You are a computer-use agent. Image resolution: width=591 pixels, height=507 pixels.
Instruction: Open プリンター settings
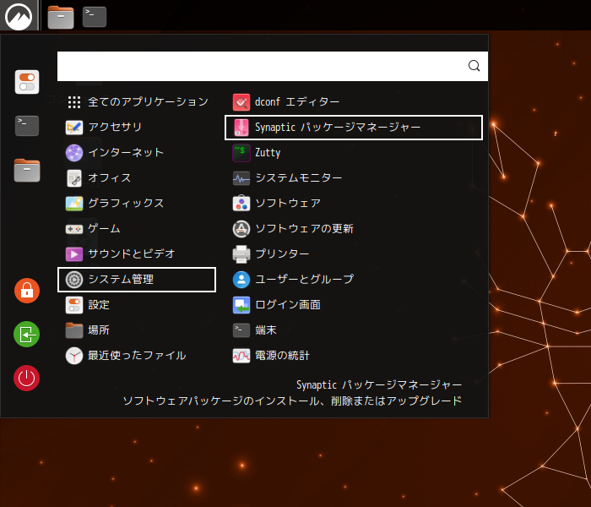tap(354, 253)
